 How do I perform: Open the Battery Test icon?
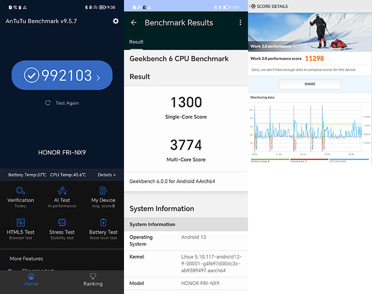[103, 223]
